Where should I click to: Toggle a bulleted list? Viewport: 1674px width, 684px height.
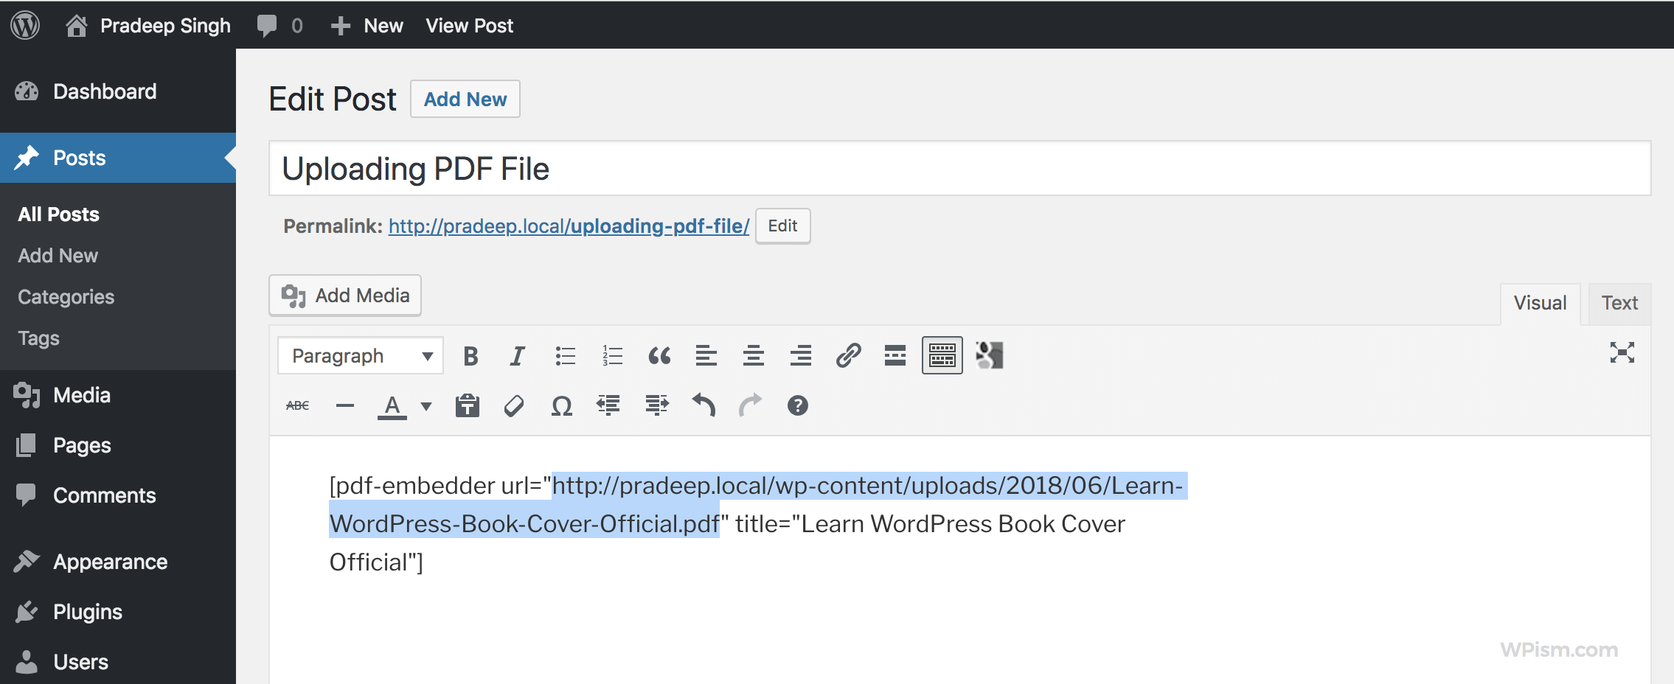point(564,355)
